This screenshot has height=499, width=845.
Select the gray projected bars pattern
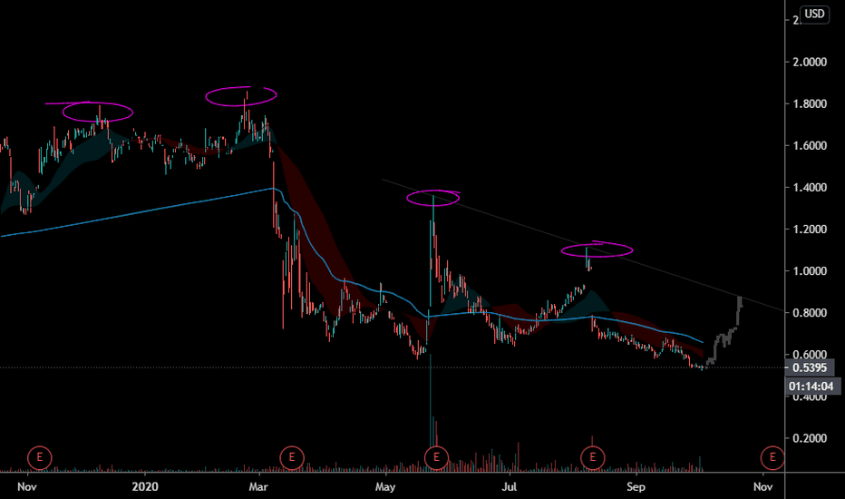click(x=724, y=331)
